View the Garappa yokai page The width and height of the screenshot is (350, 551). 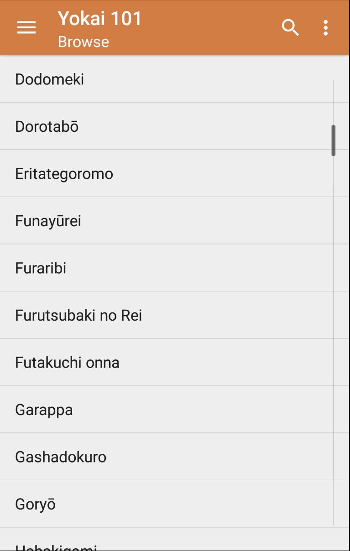click(x=44, y=410)
